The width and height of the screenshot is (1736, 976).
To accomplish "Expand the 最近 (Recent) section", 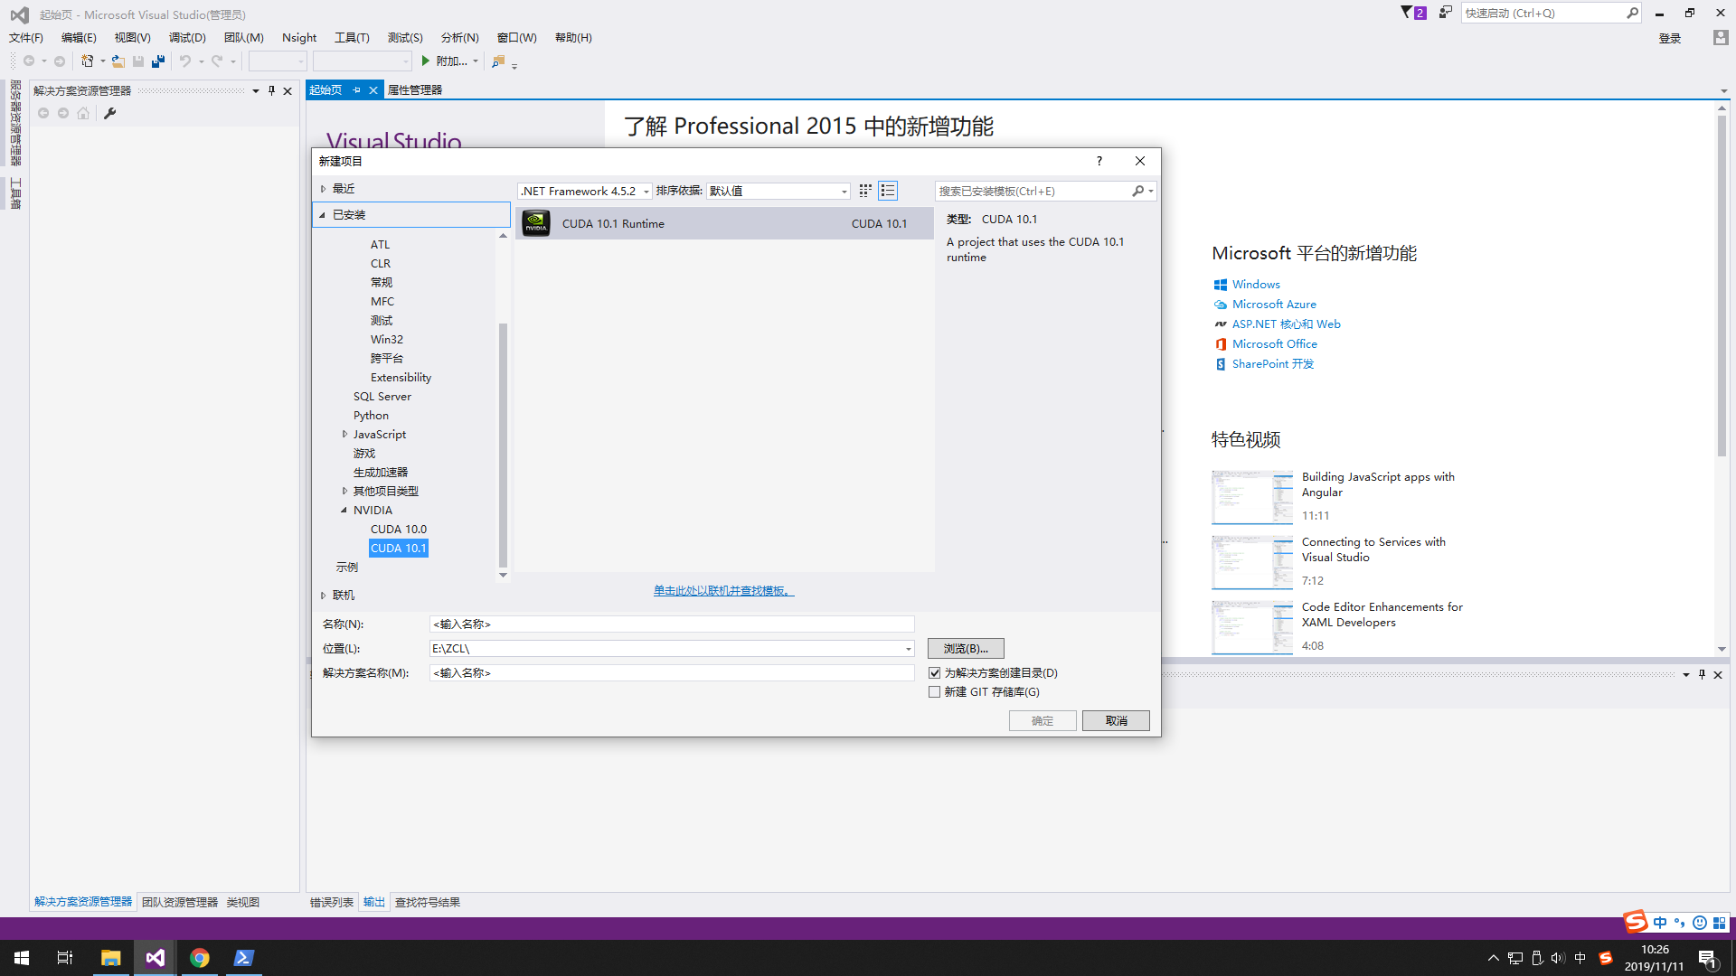I will pos(323,188).
